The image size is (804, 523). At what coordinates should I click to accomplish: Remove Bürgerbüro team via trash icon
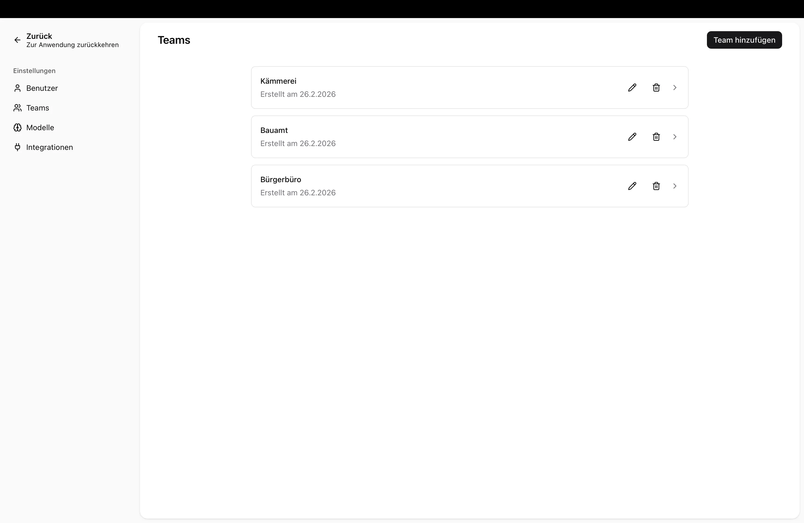[x=656, y=186]
